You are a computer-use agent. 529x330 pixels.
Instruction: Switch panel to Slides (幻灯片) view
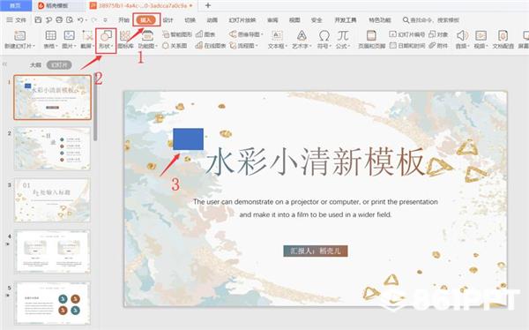pos(59,64)
